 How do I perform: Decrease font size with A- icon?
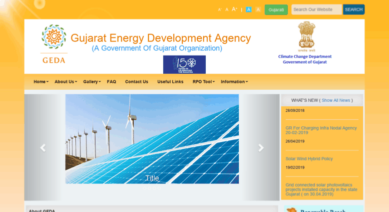pyautogui.click(x=220, y=10)
